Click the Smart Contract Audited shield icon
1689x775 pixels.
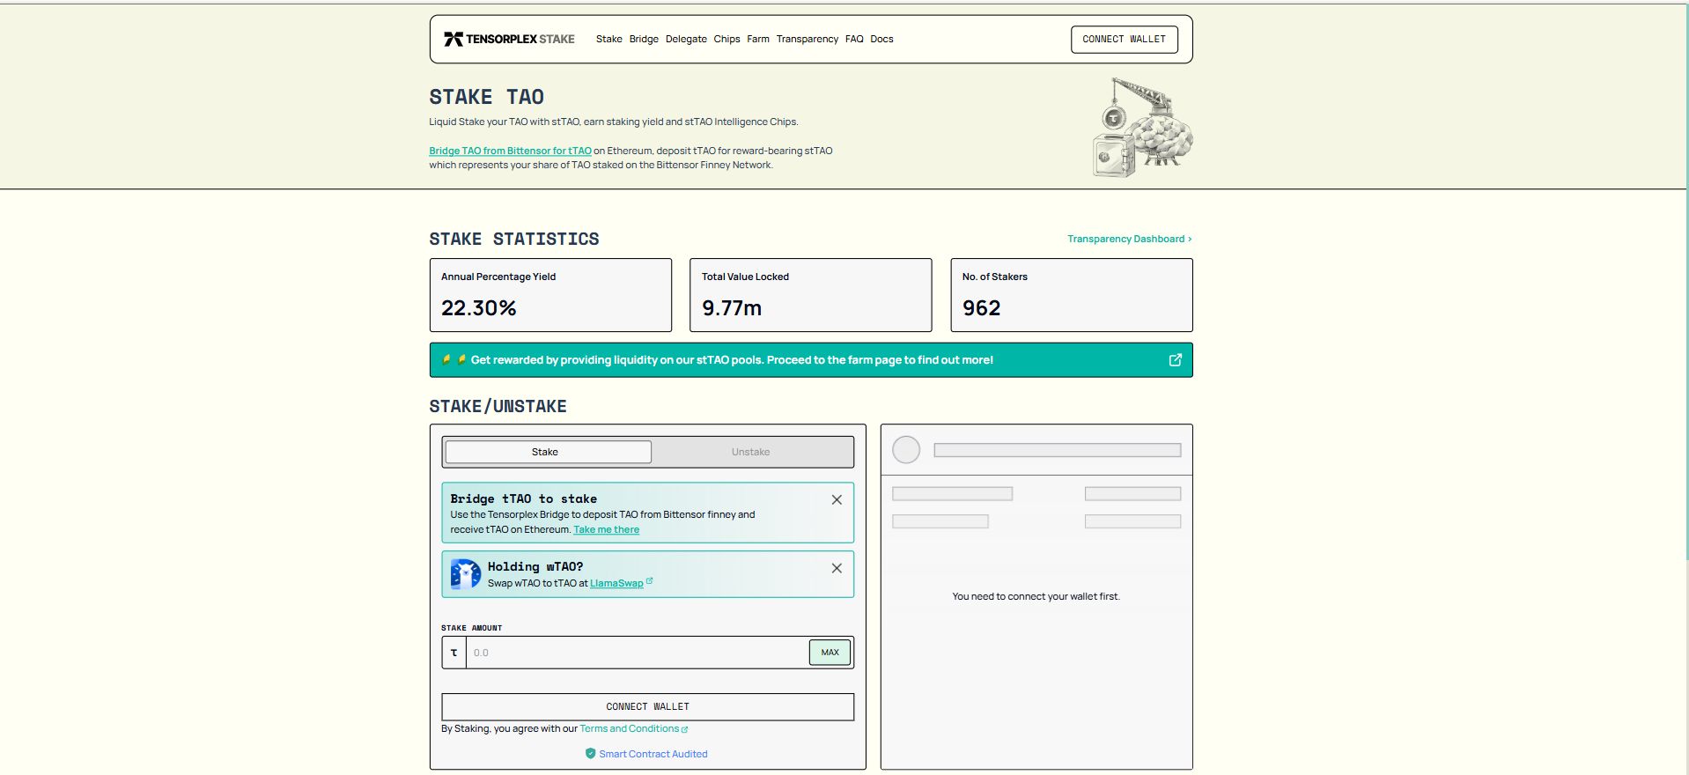pos(590,754)
